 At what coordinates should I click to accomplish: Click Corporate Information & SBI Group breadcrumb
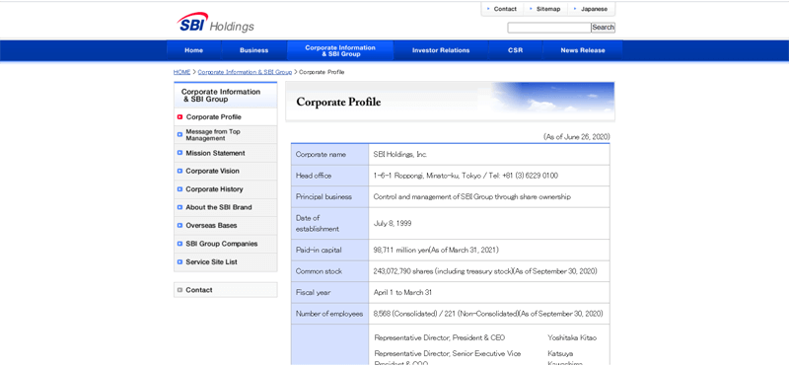click(x=245, y=72)
